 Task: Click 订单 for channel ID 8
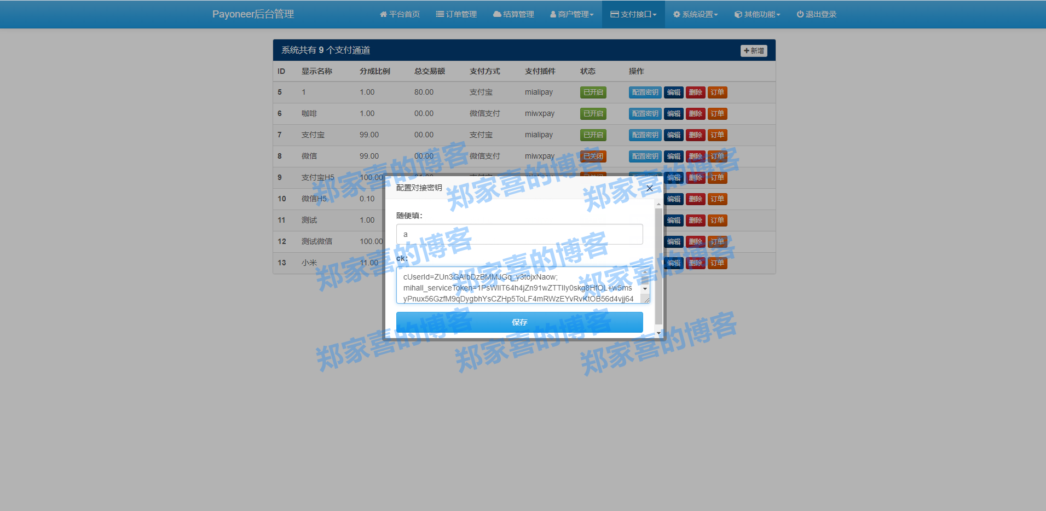[717, 156]
